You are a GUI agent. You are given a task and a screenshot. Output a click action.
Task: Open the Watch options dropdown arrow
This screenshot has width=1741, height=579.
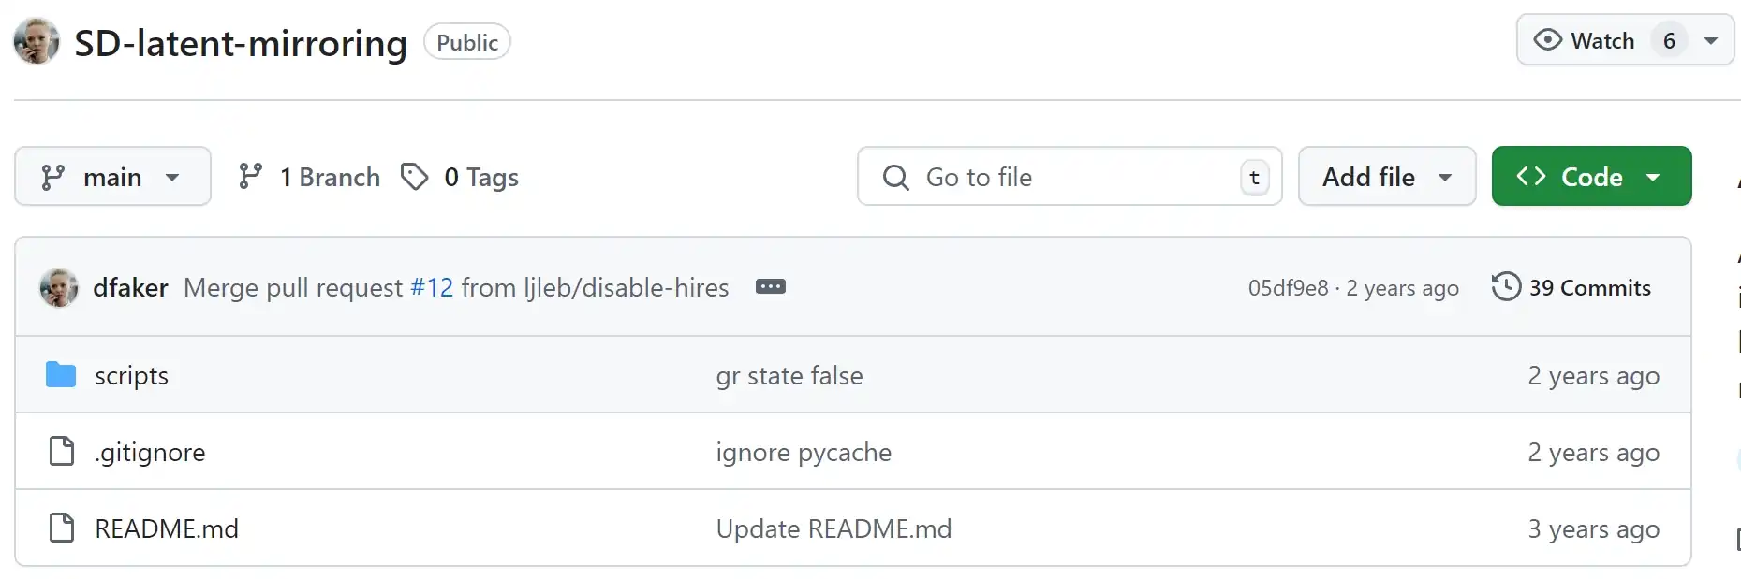pos(1711,40)
